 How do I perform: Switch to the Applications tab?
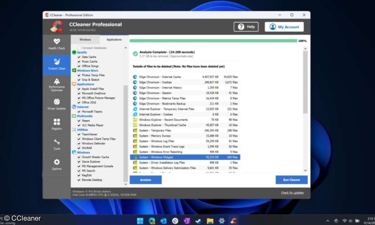coord(114,40)
